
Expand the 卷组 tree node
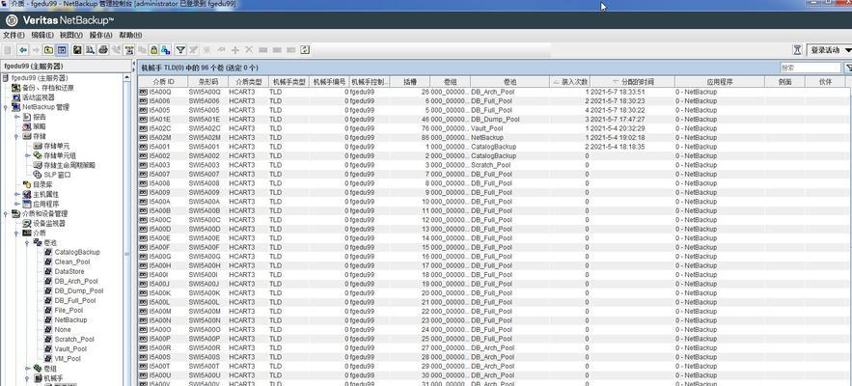pyautogui.click(x=27, y=369)
